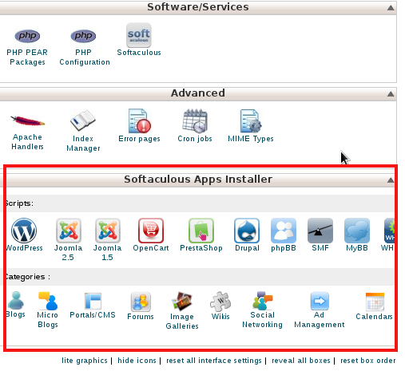This screenshot has width=405, height=371.
Task: Open the PrestaShop script
Action: (201, 231)
